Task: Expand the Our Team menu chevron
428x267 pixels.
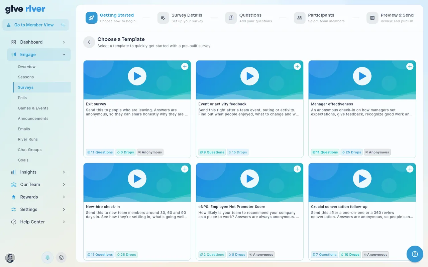Action: 64,185
